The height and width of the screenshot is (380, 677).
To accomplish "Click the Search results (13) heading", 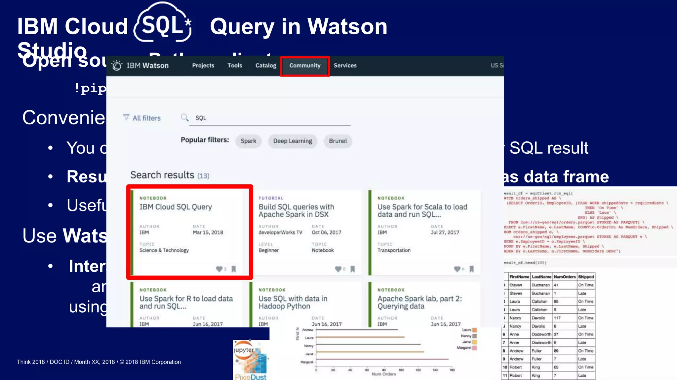I will tap(170, 175).
